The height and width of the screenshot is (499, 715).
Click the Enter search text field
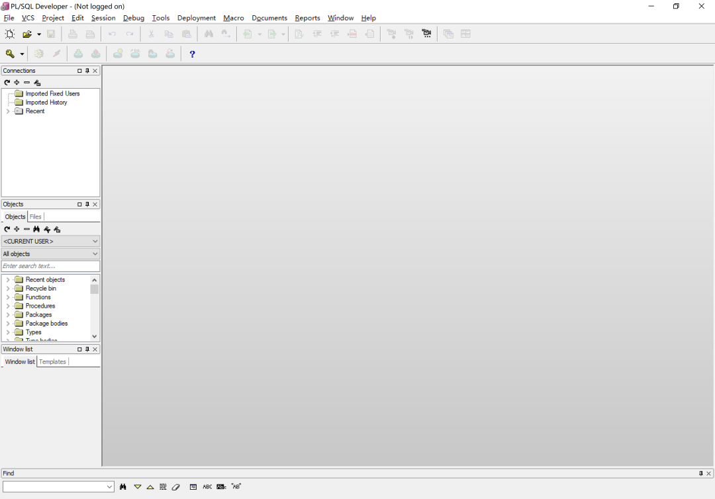(x=50, y=266)
